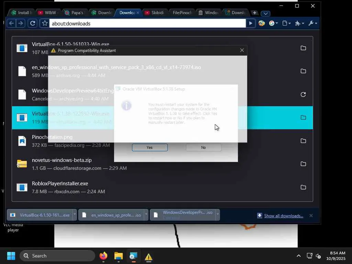This screenshot has width=352, height=264.
Task: Click the network icon in system tray
Action: [310, 256]
